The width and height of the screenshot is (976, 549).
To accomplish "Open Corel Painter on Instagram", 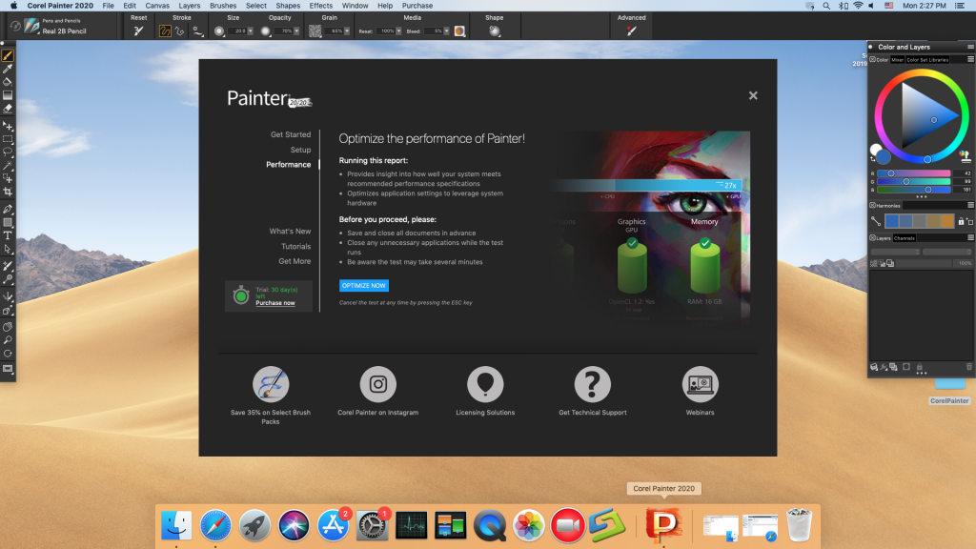I will click(378, 384).
